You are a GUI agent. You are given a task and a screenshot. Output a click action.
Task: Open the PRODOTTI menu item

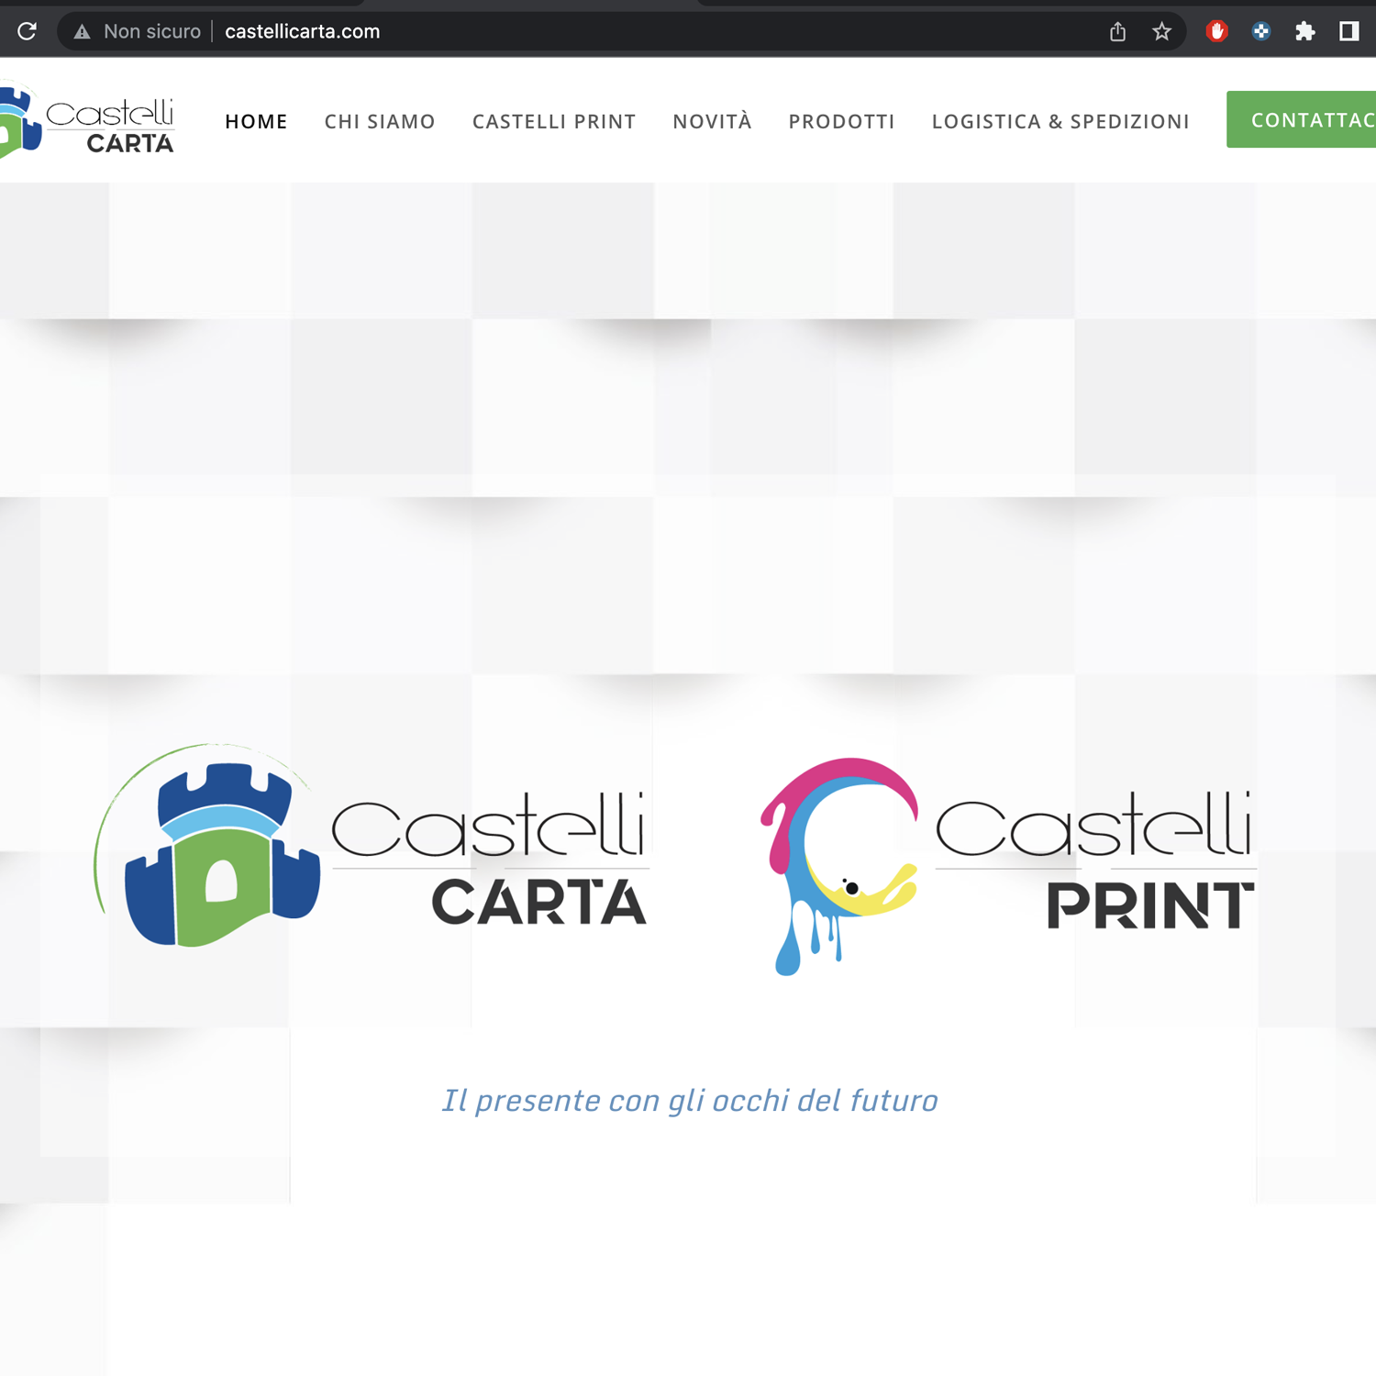pyautogui.click(x=841, y=121)
